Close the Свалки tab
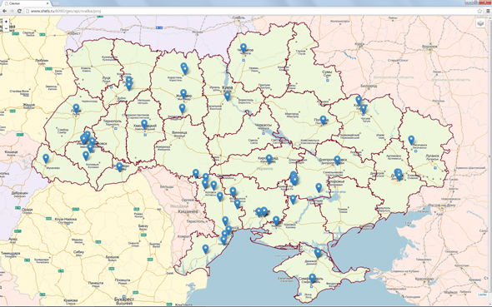 point(48,3)
